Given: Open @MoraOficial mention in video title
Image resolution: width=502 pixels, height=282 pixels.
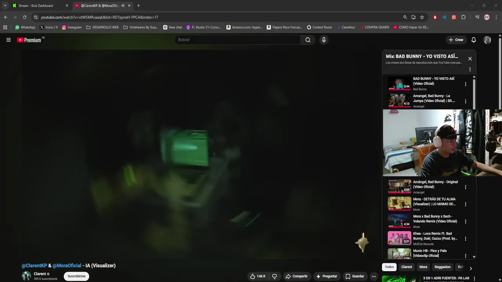Looking at the screenshot, I should (67, 266).
